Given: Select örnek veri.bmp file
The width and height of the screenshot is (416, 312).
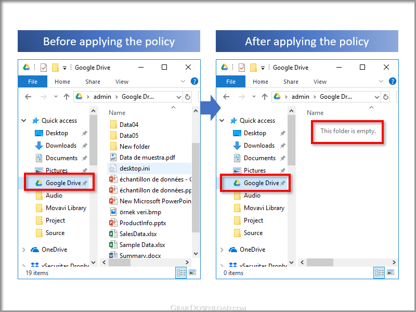Looking at the screenshot, I should (x=135, y=212).
